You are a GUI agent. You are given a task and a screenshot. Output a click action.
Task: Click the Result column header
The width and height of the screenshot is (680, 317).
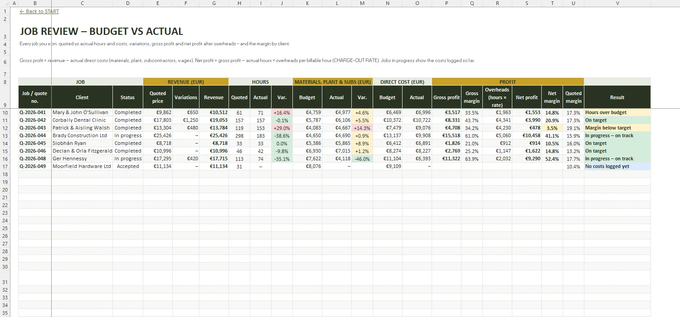617,97
